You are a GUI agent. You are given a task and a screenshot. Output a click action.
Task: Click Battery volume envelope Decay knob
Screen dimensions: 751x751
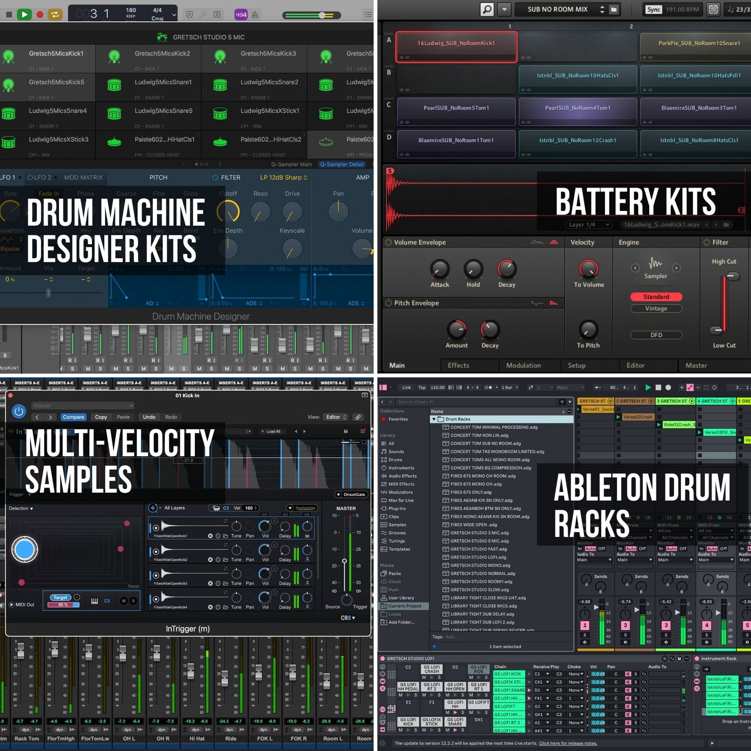pos(507,269)
